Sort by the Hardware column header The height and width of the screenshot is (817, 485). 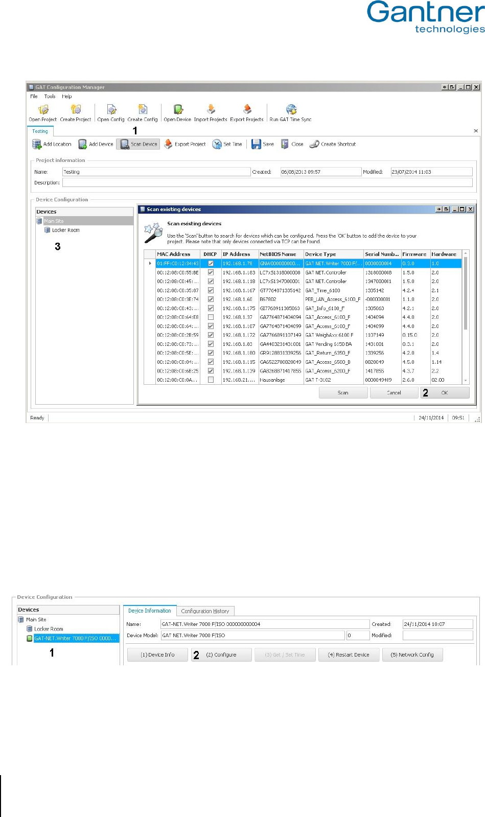pos(446,254)
